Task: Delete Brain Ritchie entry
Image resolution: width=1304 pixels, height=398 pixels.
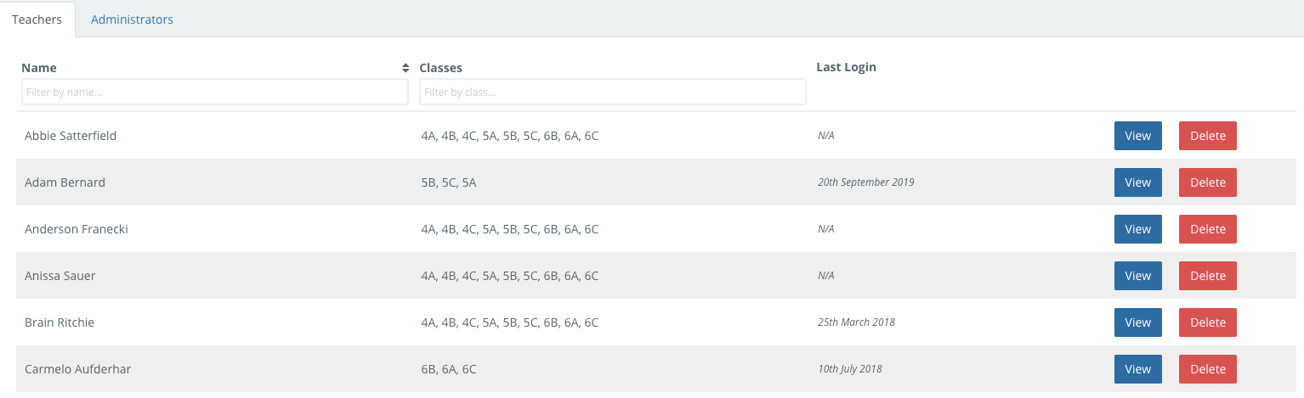Action: (1207, 322)
